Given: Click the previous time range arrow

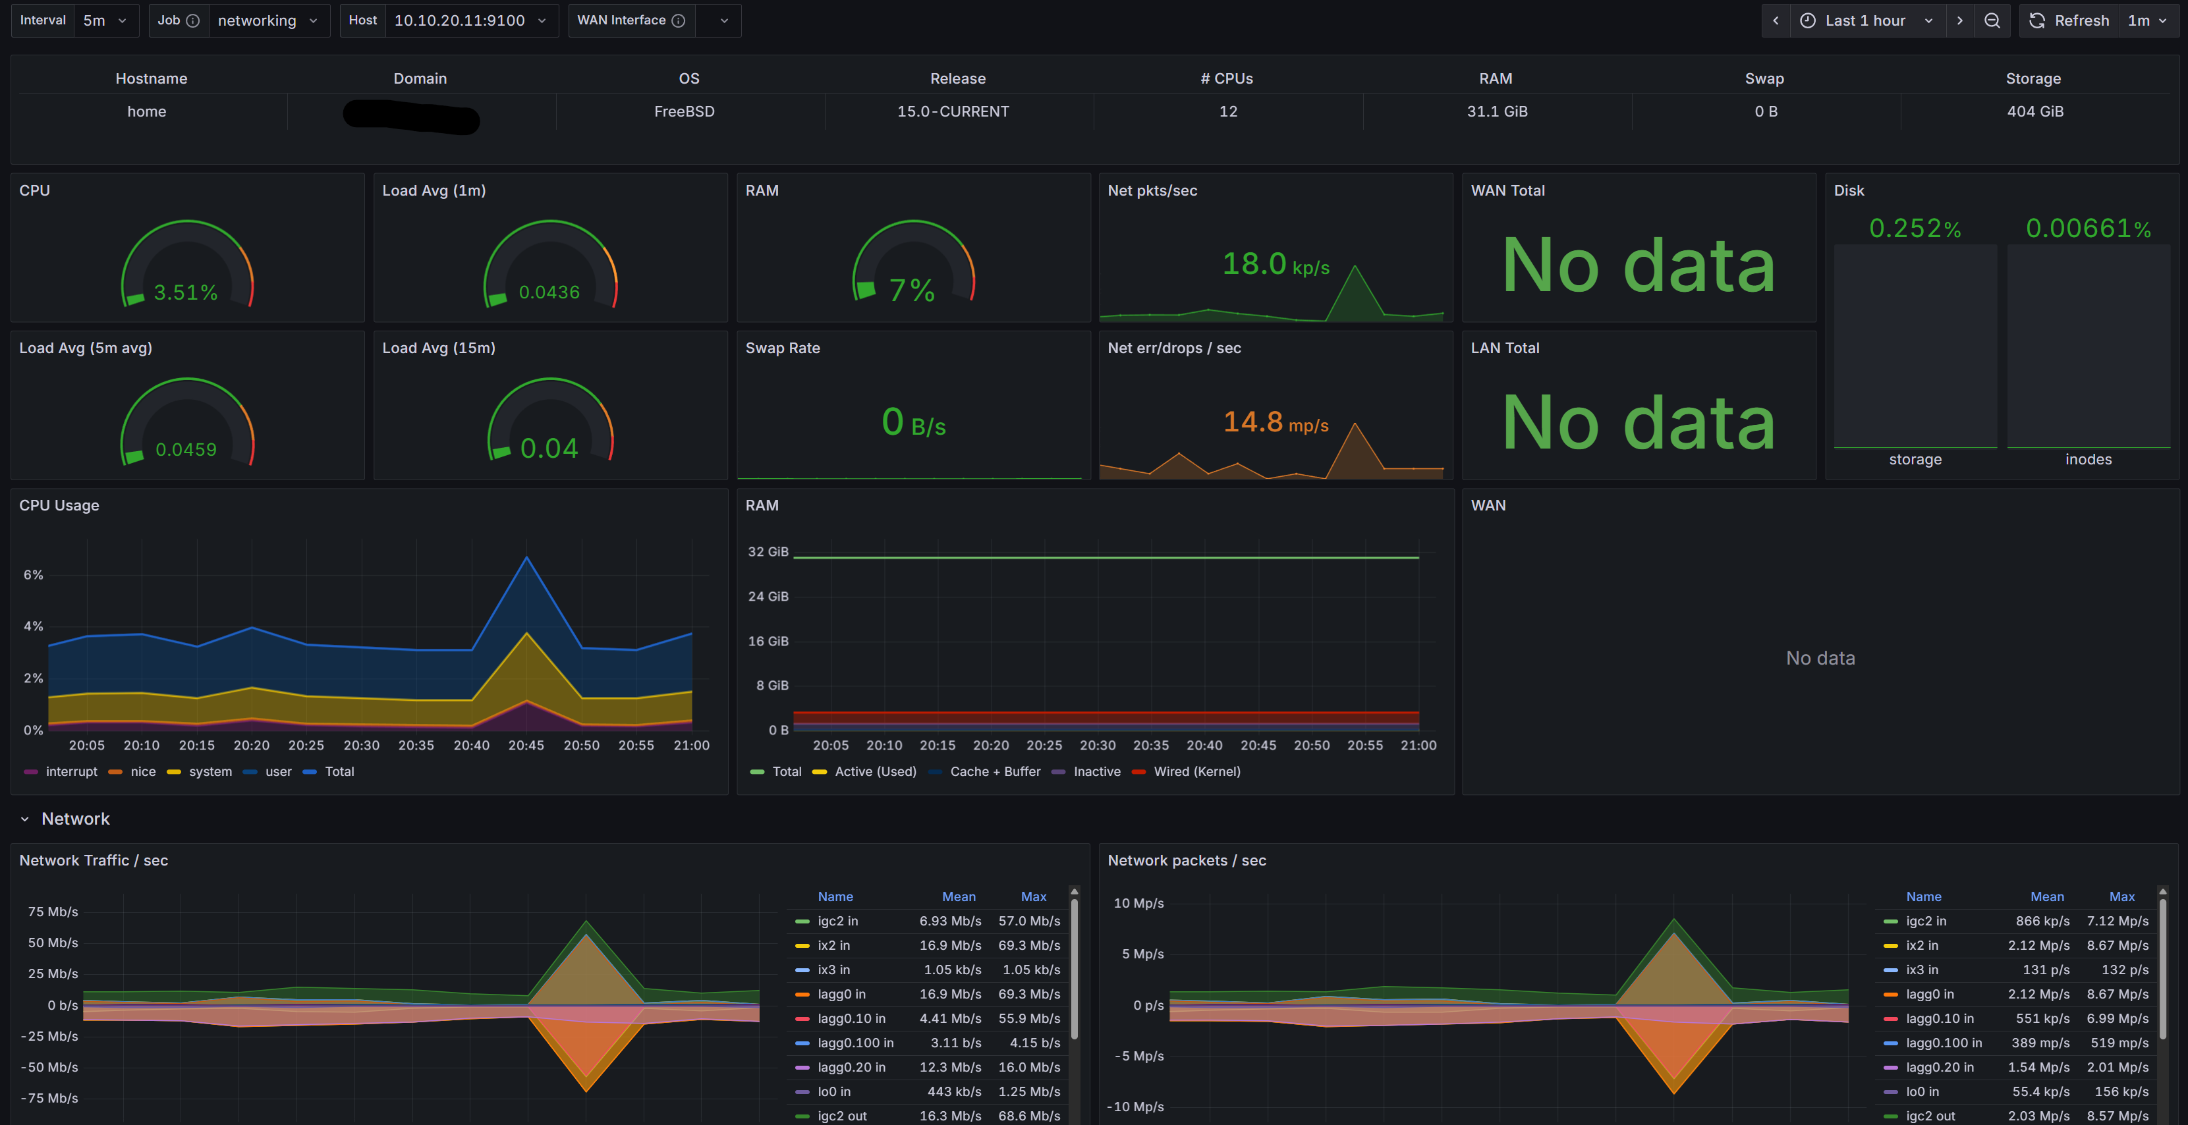Looking at the screenshot, I should point(1775,20).
